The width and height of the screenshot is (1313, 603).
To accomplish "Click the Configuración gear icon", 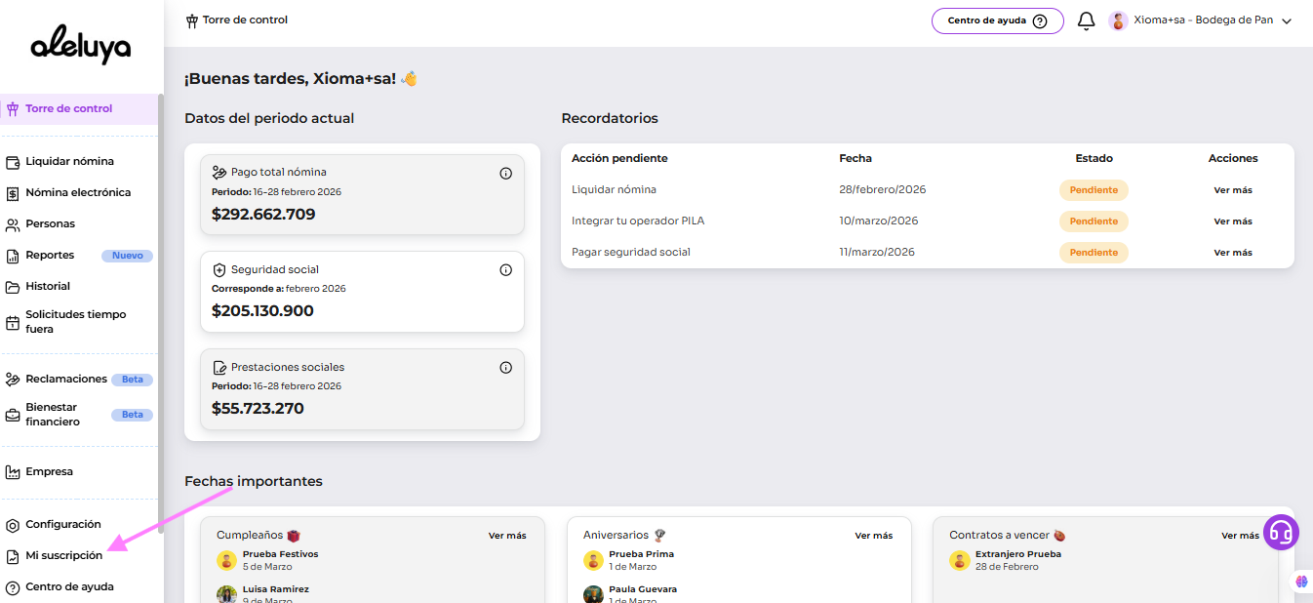I will click(x=13, y=525).
